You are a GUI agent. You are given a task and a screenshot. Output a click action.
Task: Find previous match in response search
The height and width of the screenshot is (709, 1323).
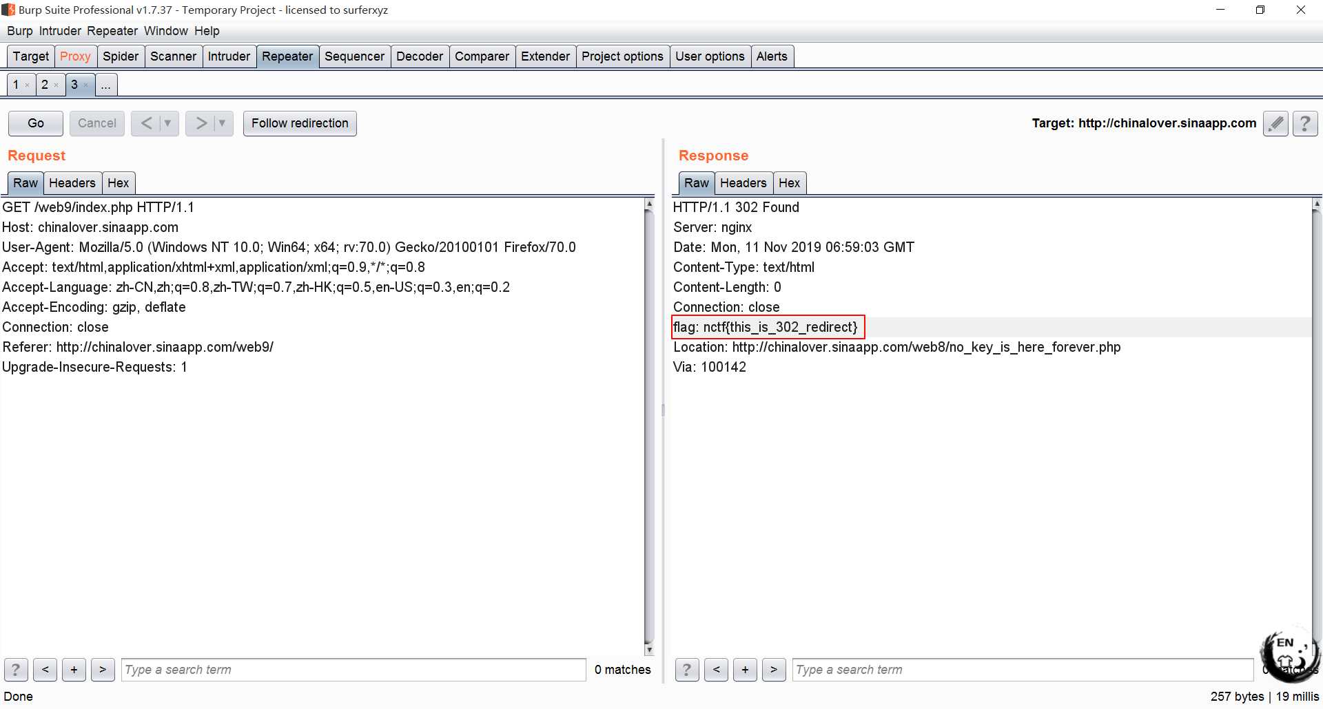point(716,669)
